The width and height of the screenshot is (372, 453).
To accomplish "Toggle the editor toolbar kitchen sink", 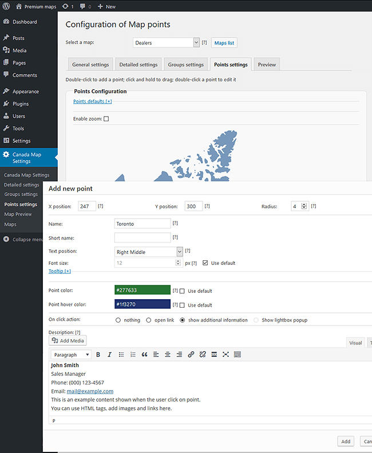I will 238,355.
